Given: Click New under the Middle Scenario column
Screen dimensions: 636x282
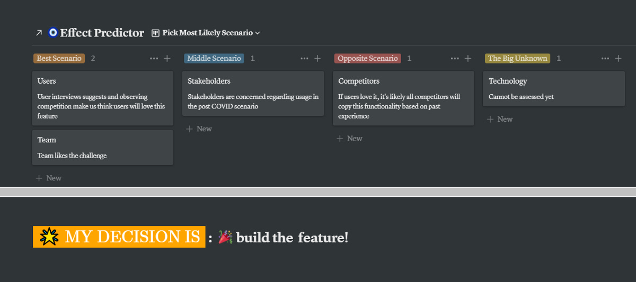Looking at the screenshot, I should pos(199,129).
